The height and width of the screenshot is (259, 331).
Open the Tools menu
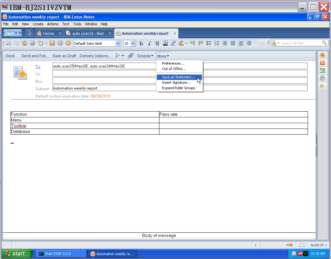pyautogui.click(x=77, y=24)
